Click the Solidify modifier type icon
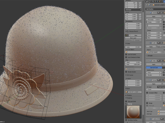This screenshot has width=165, height=123. tap(151, 13)
